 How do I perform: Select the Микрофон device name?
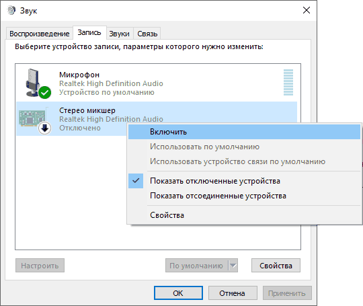[x=79, y=75]
